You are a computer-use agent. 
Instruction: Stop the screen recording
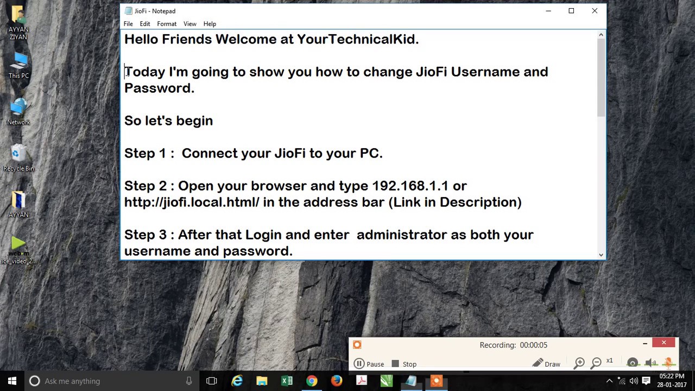click(404, 364)
